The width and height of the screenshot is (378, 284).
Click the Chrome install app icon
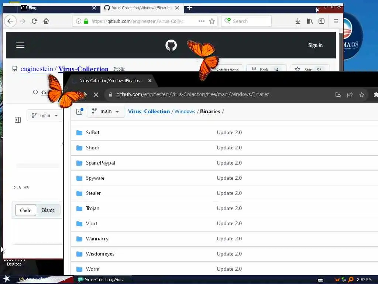point(338,95)
